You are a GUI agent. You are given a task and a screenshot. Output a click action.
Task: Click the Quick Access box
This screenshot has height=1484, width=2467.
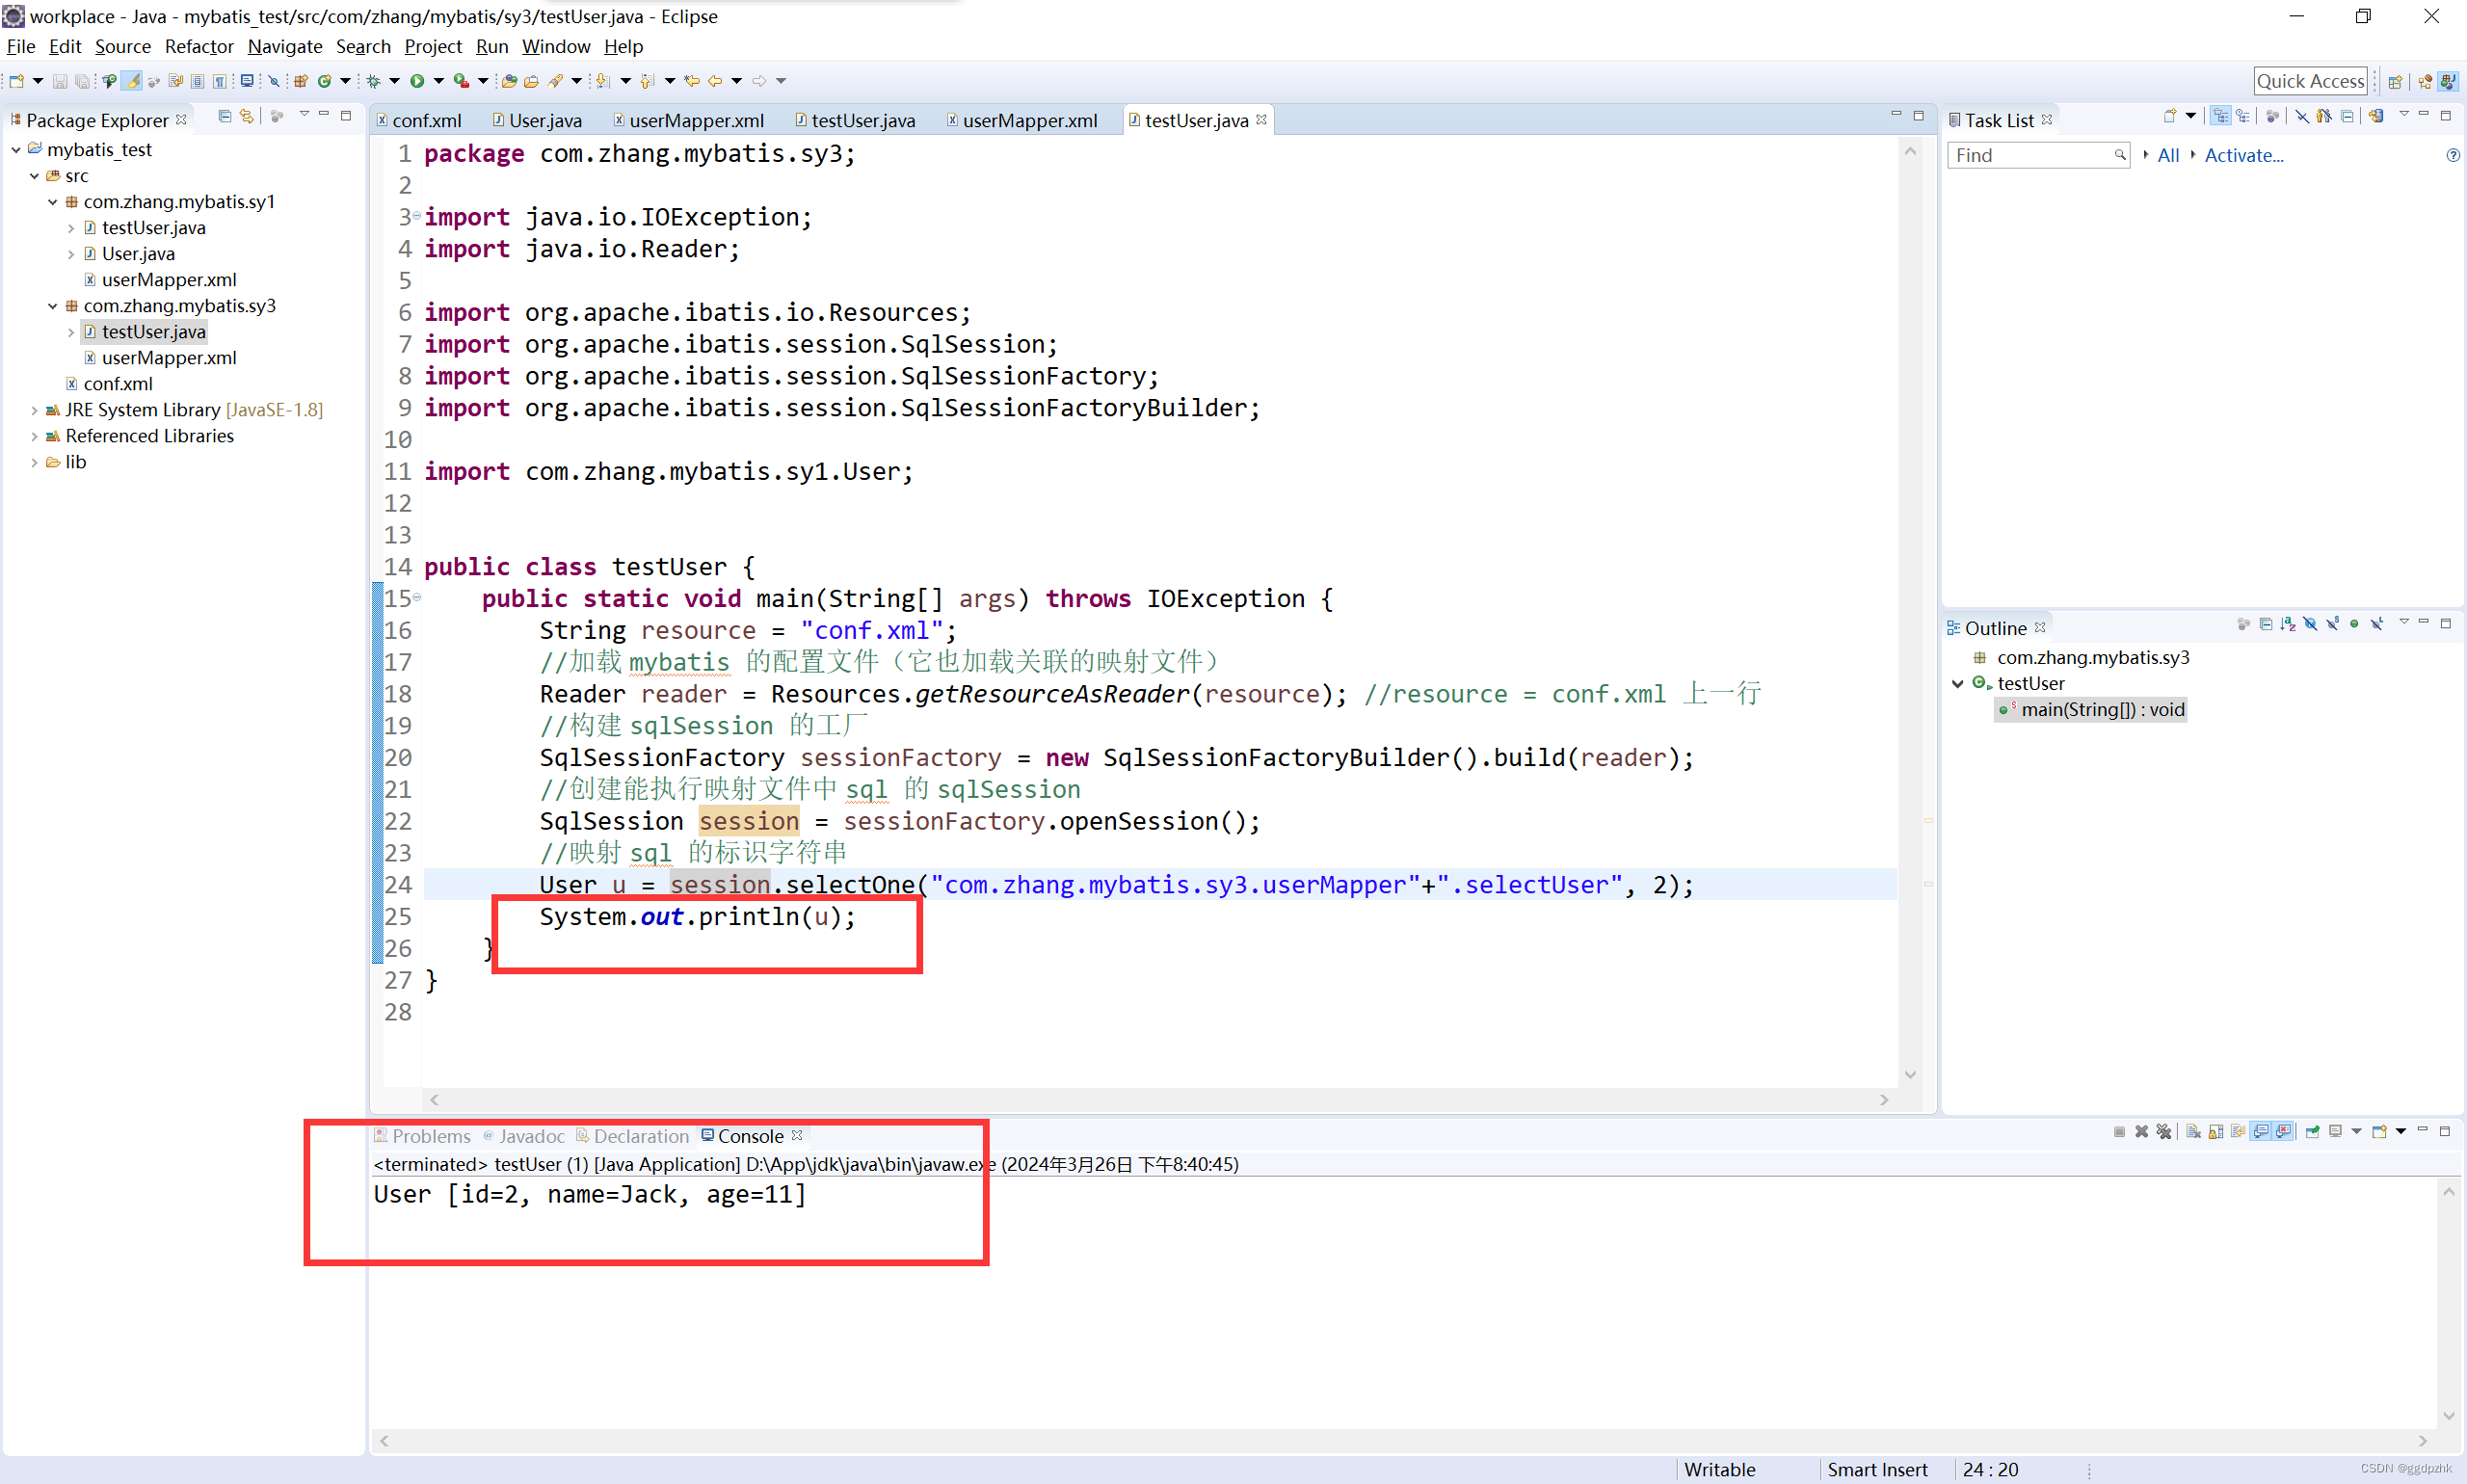tap(2309, 81)
